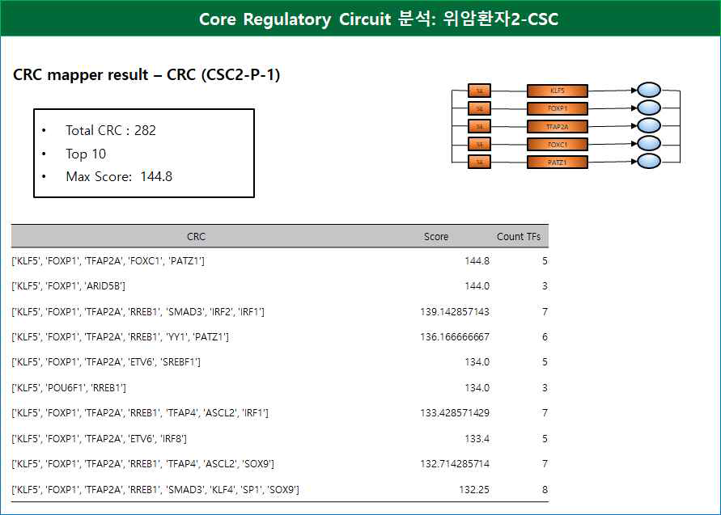Select the SE box beside FOXC1
This screenshot has width=721, height=515.
479,144
